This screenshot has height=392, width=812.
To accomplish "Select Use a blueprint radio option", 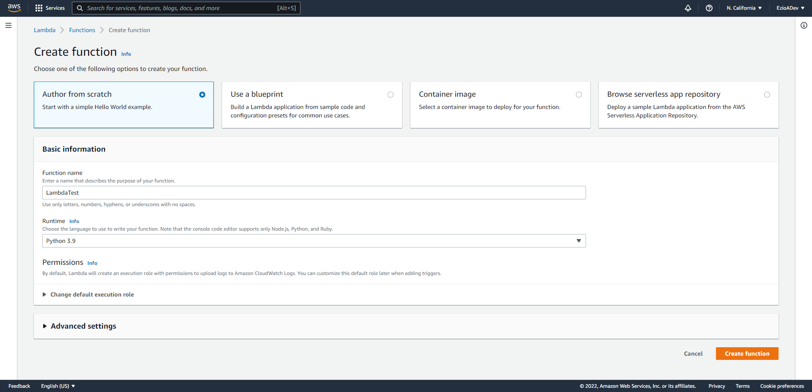I will [391, 95].
